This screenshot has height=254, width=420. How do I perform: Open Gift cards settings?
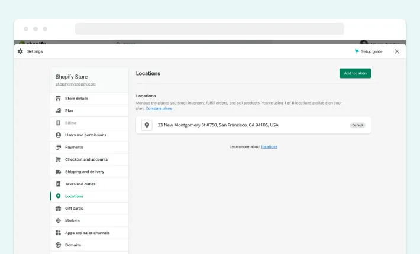click(89, 209)
